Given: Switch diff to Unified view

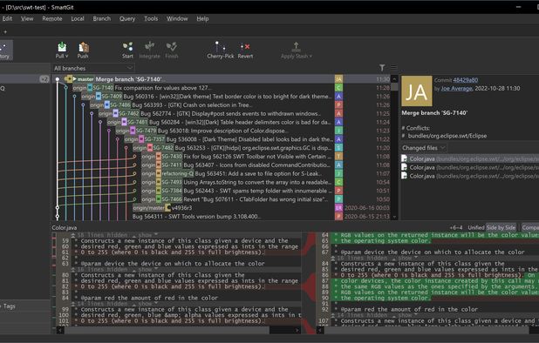Looking at the screenshot, I should pyautogui.click(x=475, y=227).
